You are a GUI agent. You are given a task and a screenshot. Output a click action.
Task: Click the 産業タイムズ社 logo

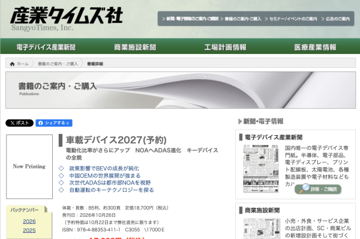pos(67,19)
